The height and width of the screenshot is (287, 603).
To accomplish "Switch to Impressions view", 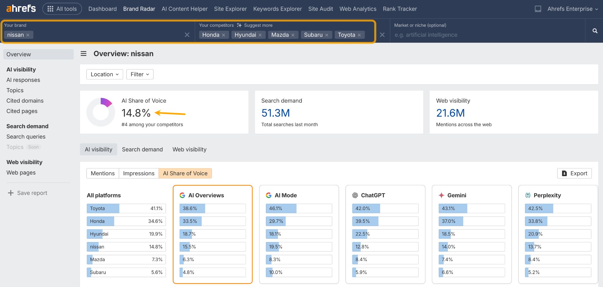I will pos(138,173).
